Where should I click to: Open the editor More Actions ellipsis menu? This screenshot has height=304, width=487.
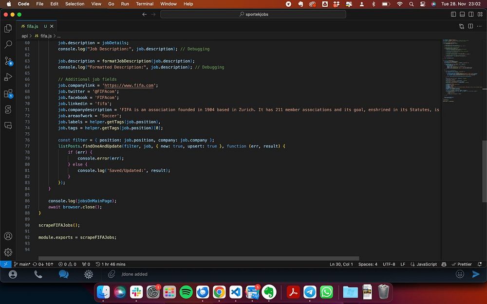pyautogui.click(x=480, y=26)
